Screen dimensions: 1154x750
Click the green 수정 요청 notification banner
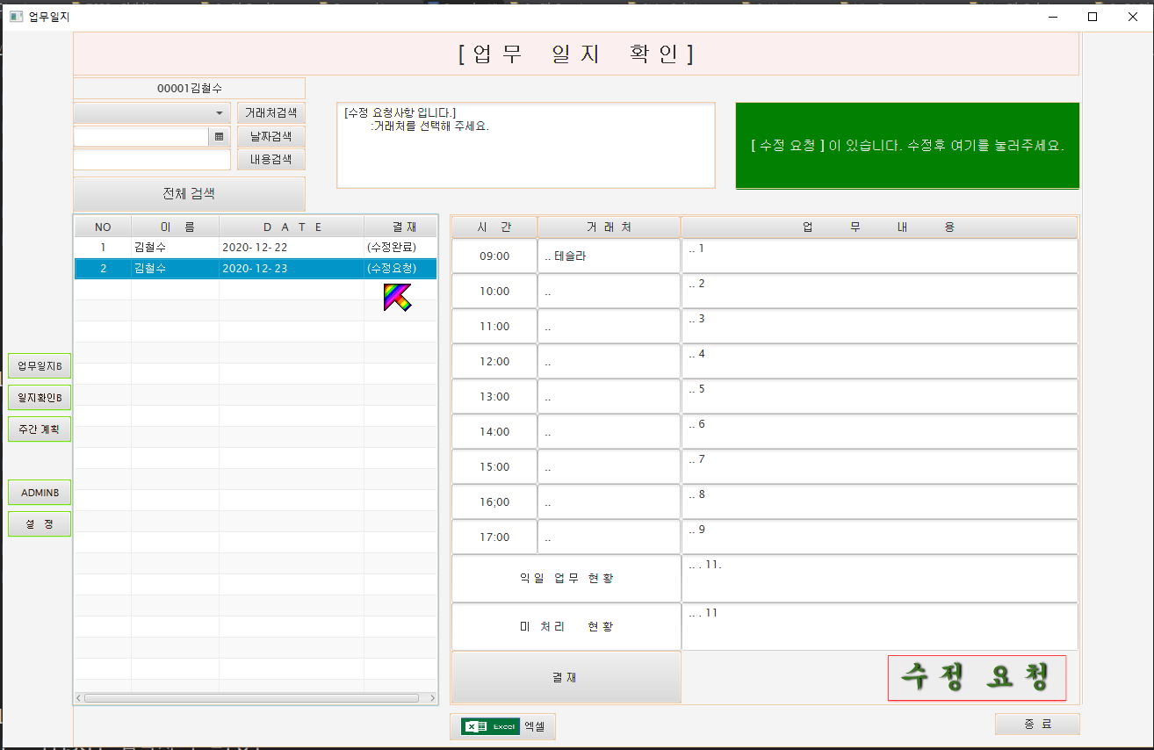click(x=907, y=146)
